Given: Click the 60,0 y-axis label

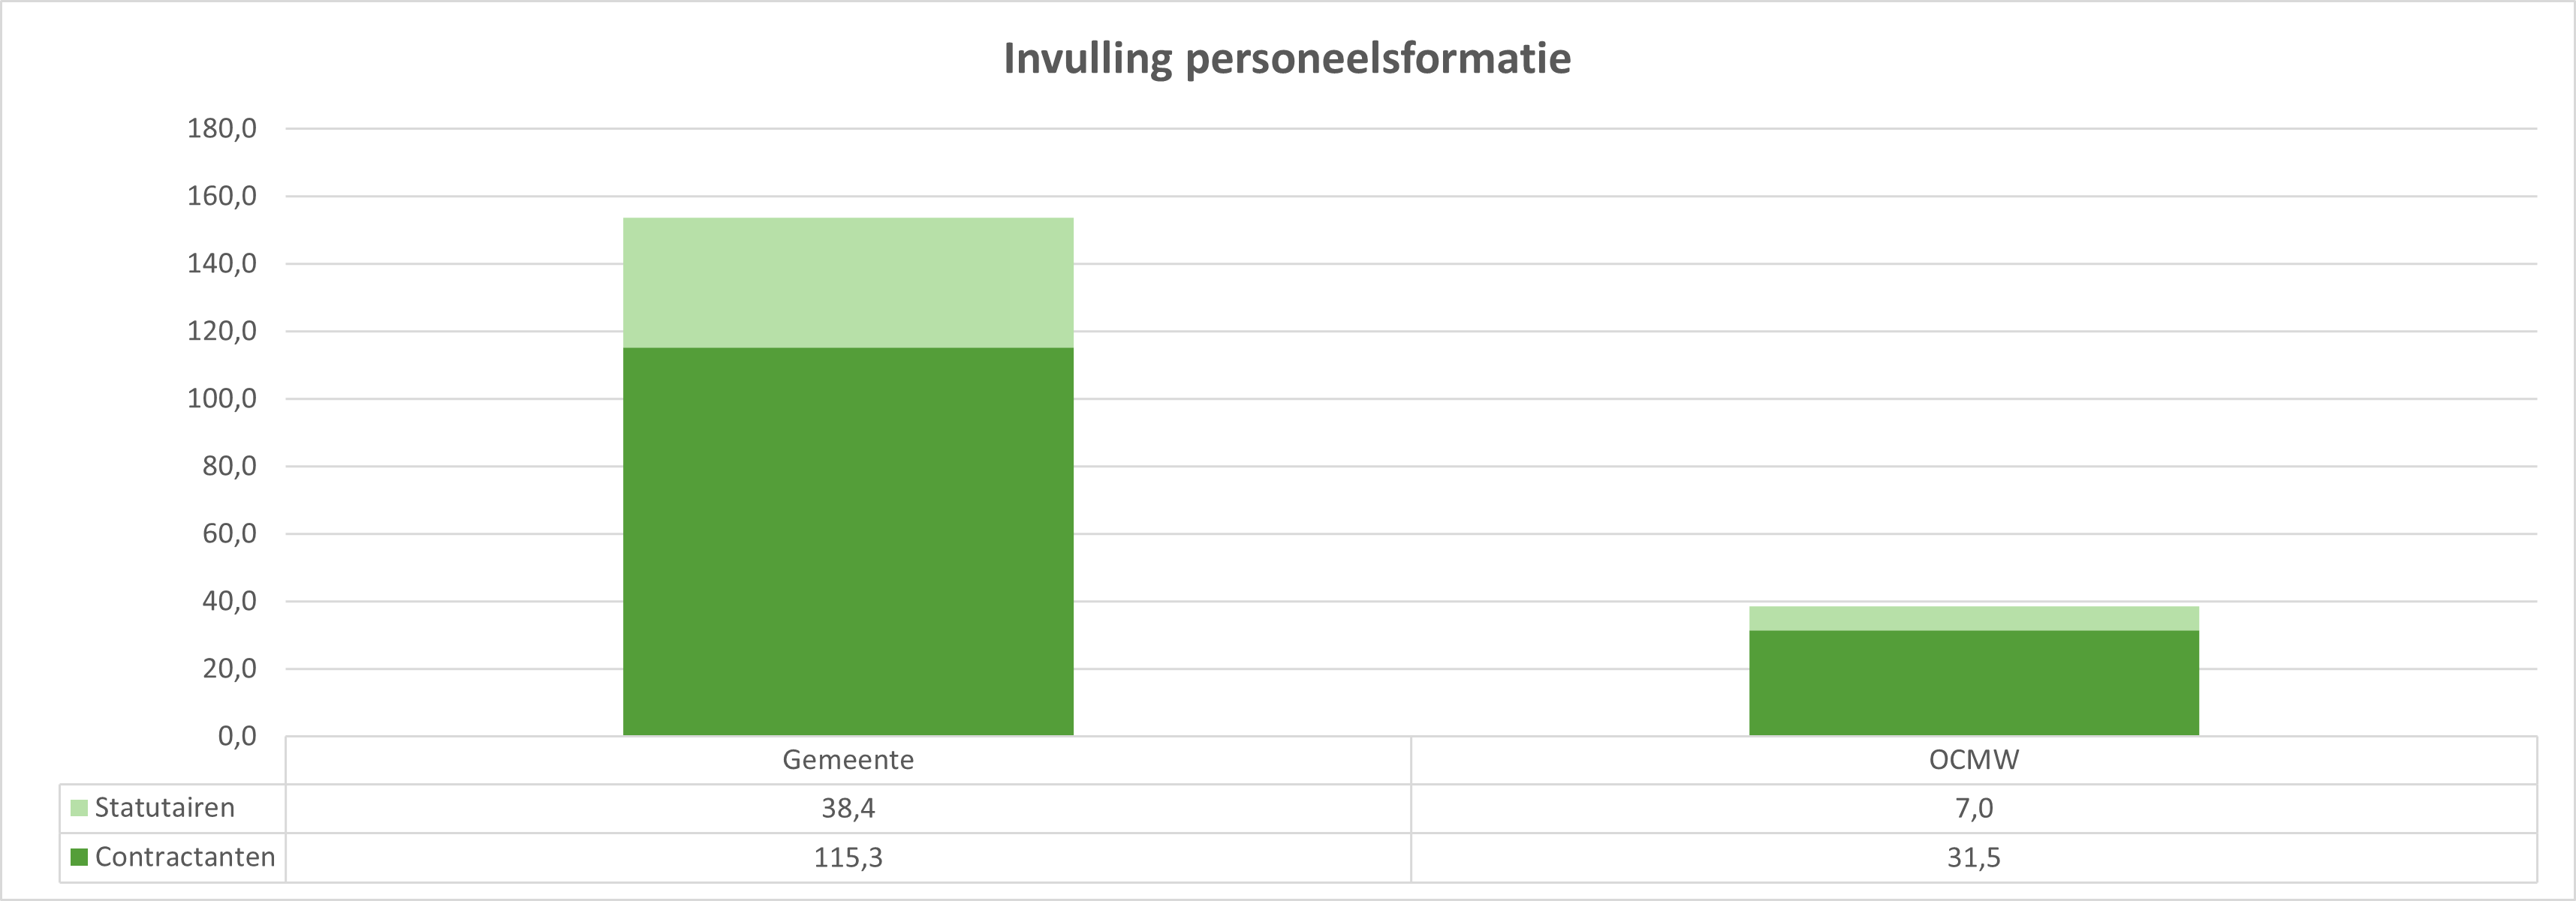Looking at the screenshot, I should (229, 533).
